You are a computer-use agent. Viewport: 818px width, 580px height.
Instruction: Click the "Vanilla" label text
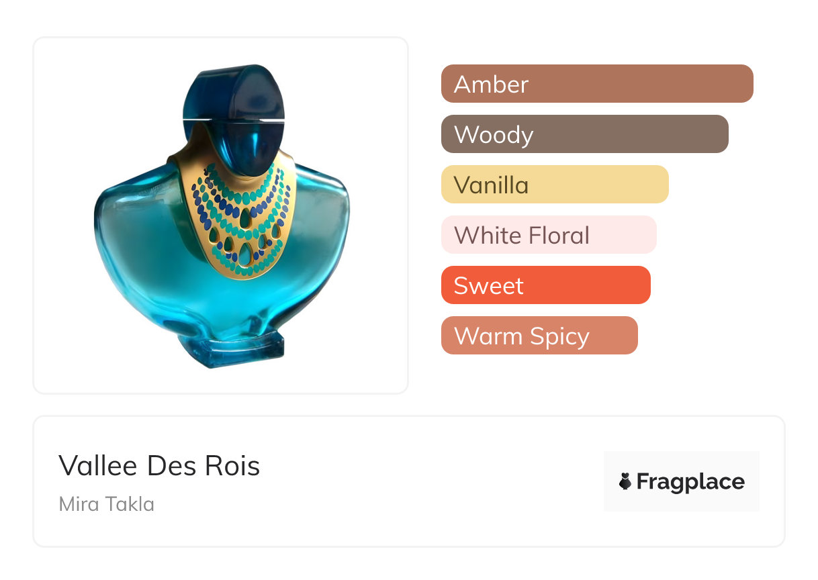[491, 185]
